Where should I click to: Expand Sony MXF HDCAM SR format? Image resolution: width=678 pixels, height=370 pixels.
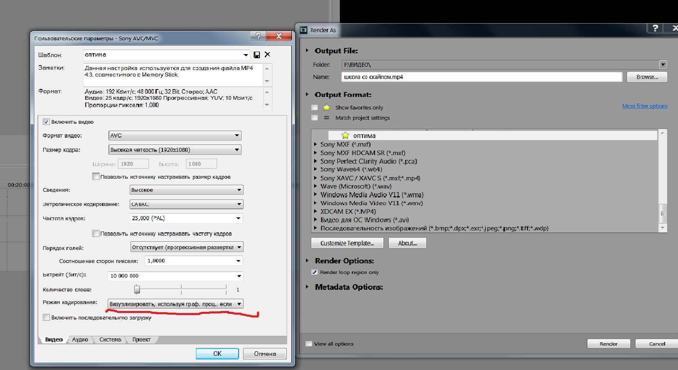click(x=315, y=153)
